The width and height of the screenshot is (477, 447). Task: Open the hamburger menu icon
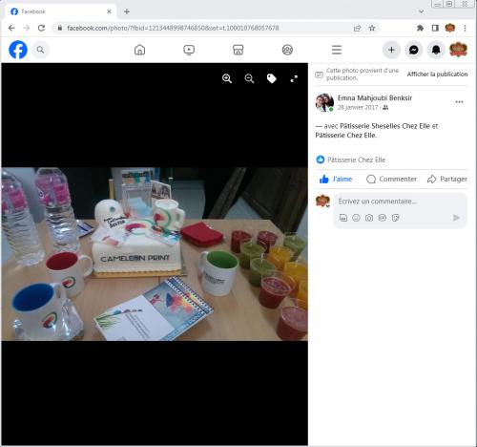point(337,50)
